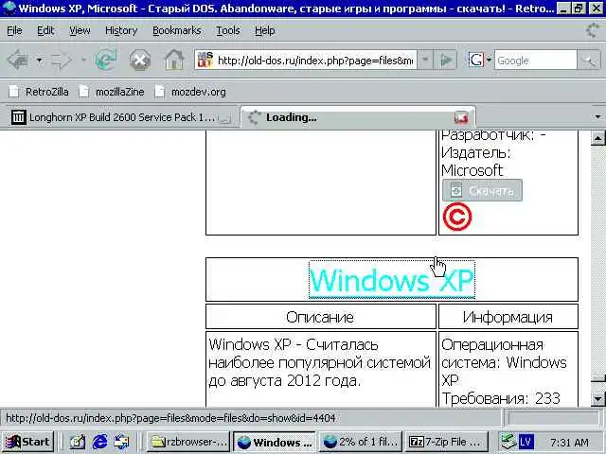Click the vertical scrollbar up arrow
Screen dimensions: 606x454
coord(597,138)
